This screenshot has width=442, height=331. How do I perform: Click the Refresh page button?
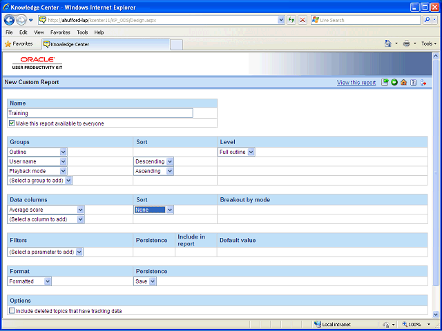tap(291, 20)
